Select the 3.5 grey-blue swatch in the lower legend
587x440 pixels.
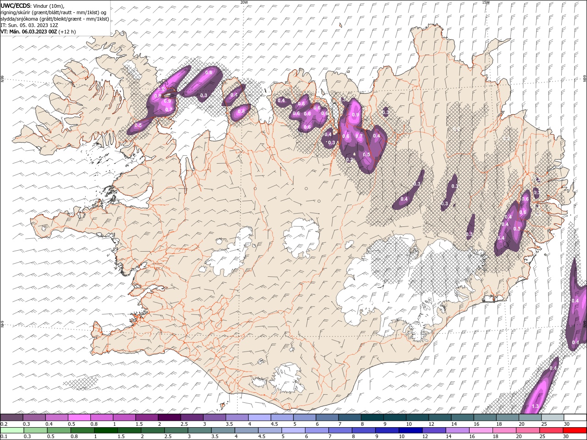click(223, 430)
